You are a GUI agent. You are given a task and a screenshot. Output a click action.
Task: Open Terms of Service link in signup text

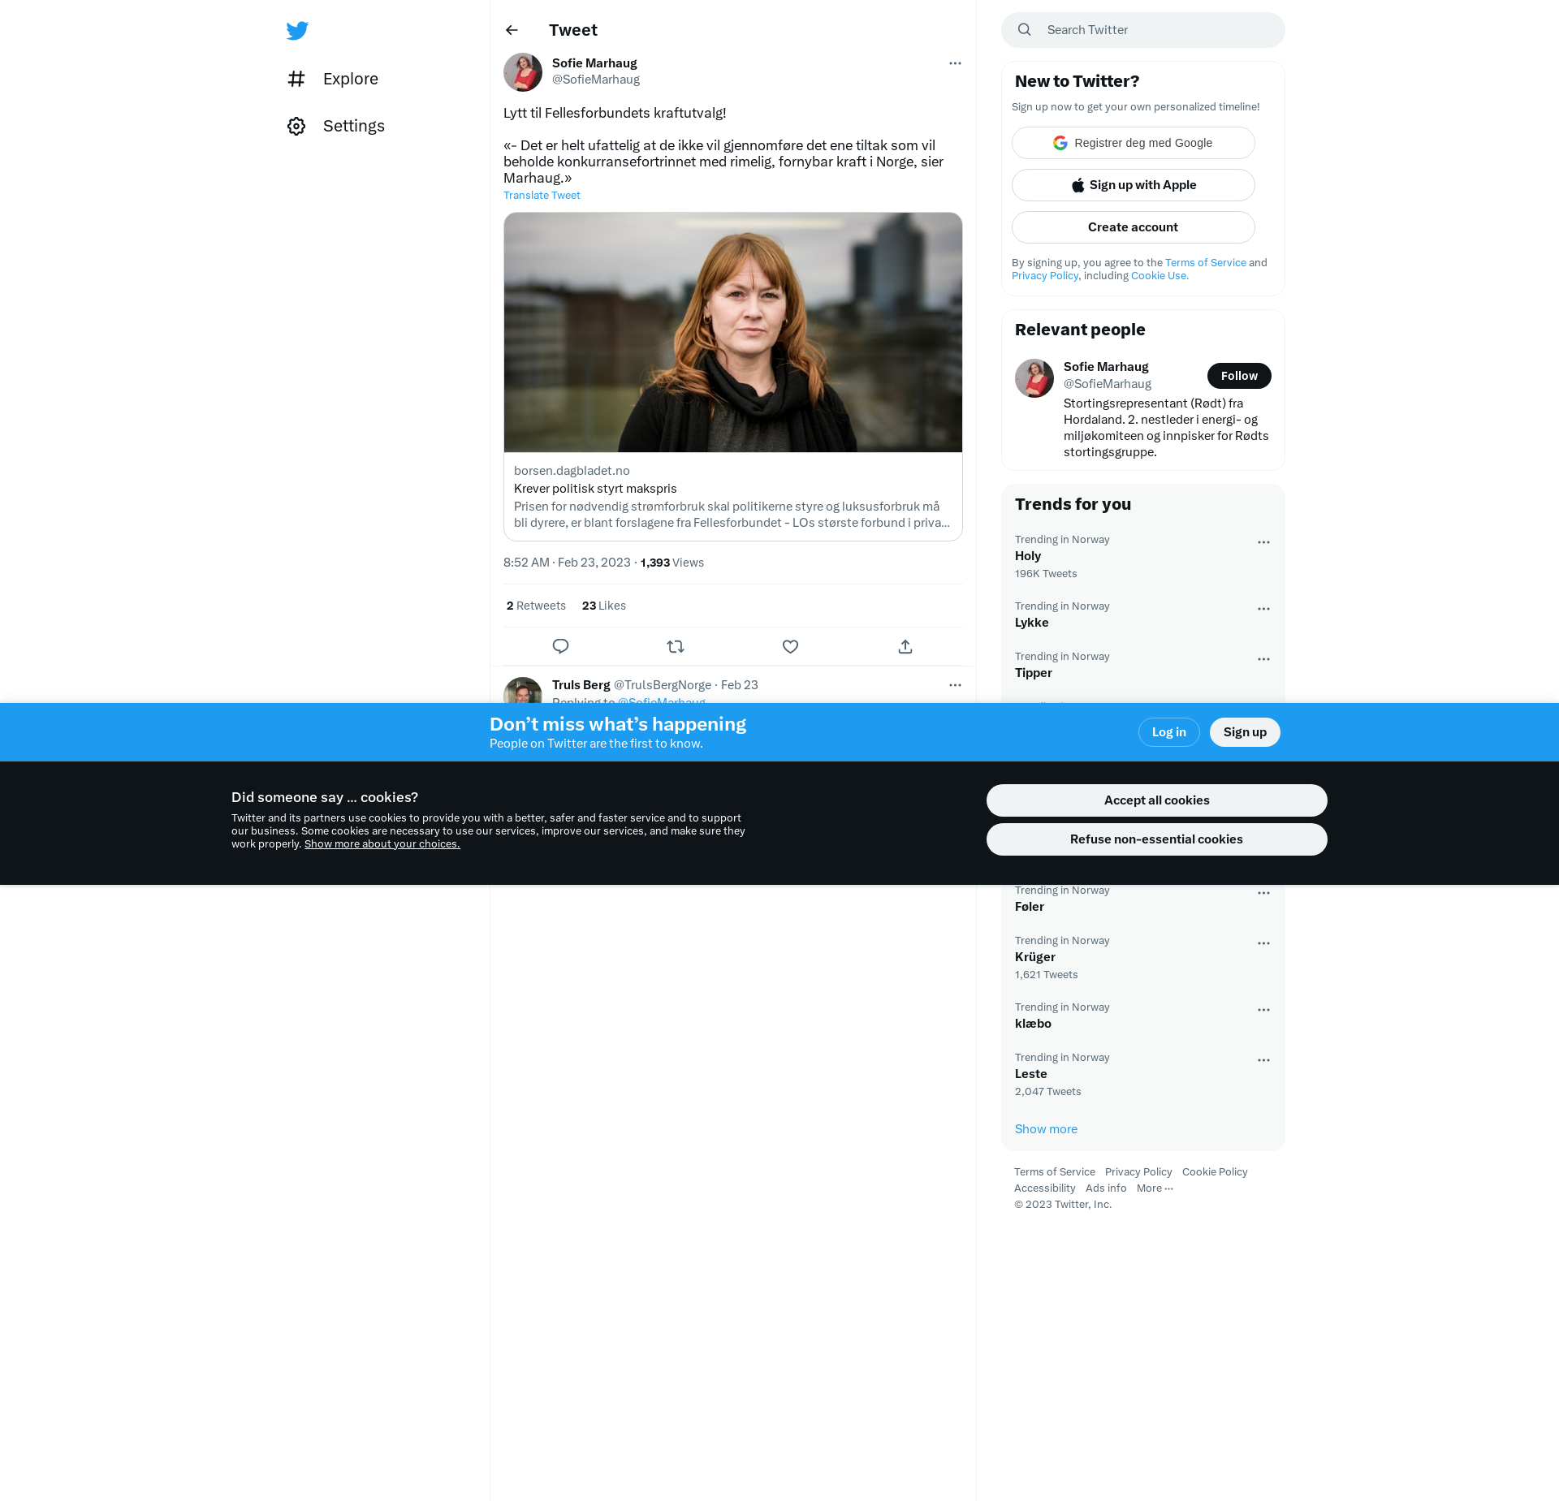pyautogui.click(x=1206, y=263)
